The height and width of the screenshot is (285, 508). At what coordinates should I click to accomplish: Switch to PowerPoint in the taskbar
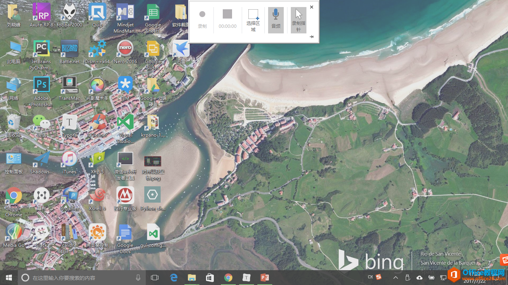point(265,278)
